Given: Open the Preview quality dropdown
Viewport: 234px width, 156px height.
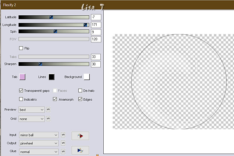Looking at the screenshot, I should click(x=31, y=110).
